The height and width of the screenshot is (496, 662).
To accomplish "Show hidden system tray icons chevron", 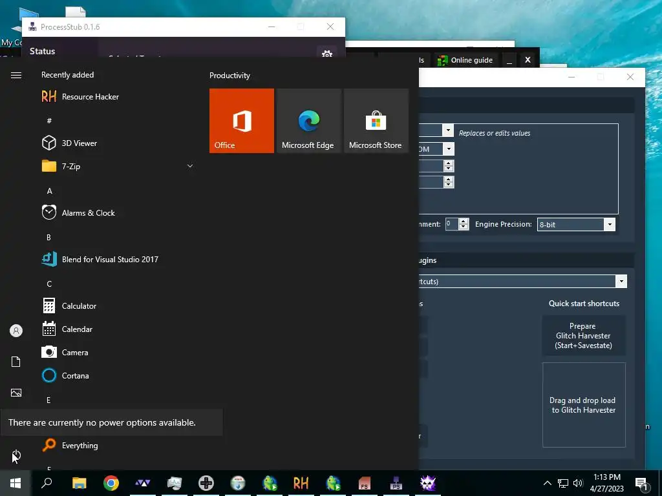I will pos(547,483).
